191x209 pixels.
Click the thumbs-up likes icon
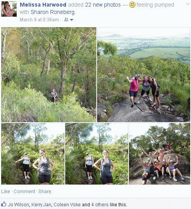click(4, 204)
